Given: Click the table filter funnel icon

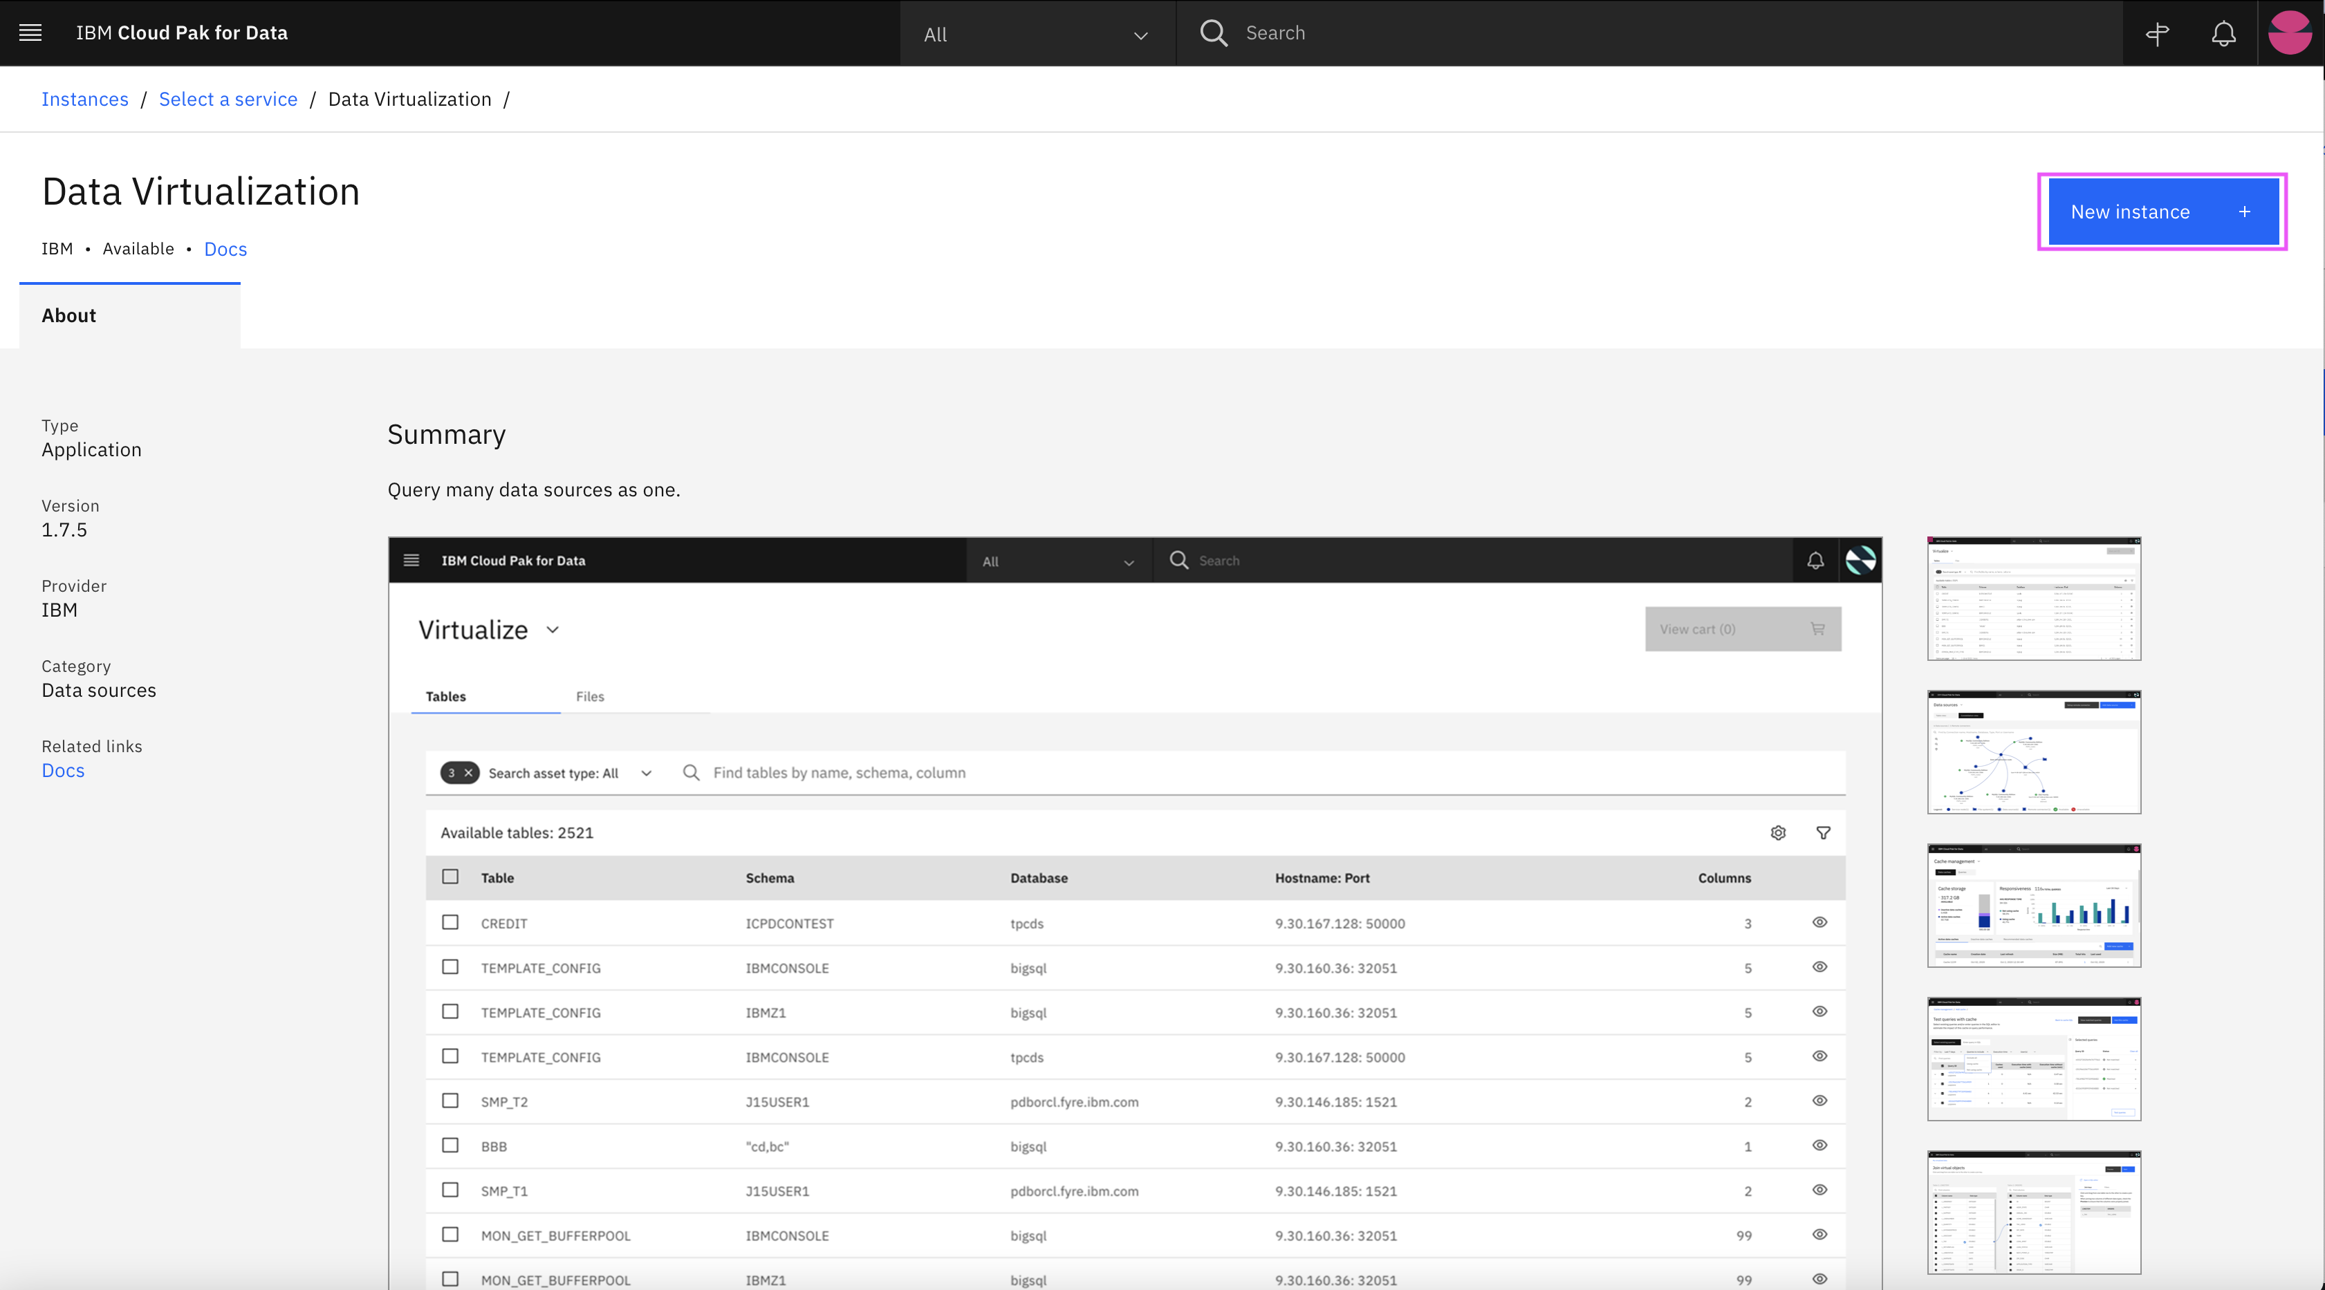Looking at the screenshot, I should [x=1823, y=832].
